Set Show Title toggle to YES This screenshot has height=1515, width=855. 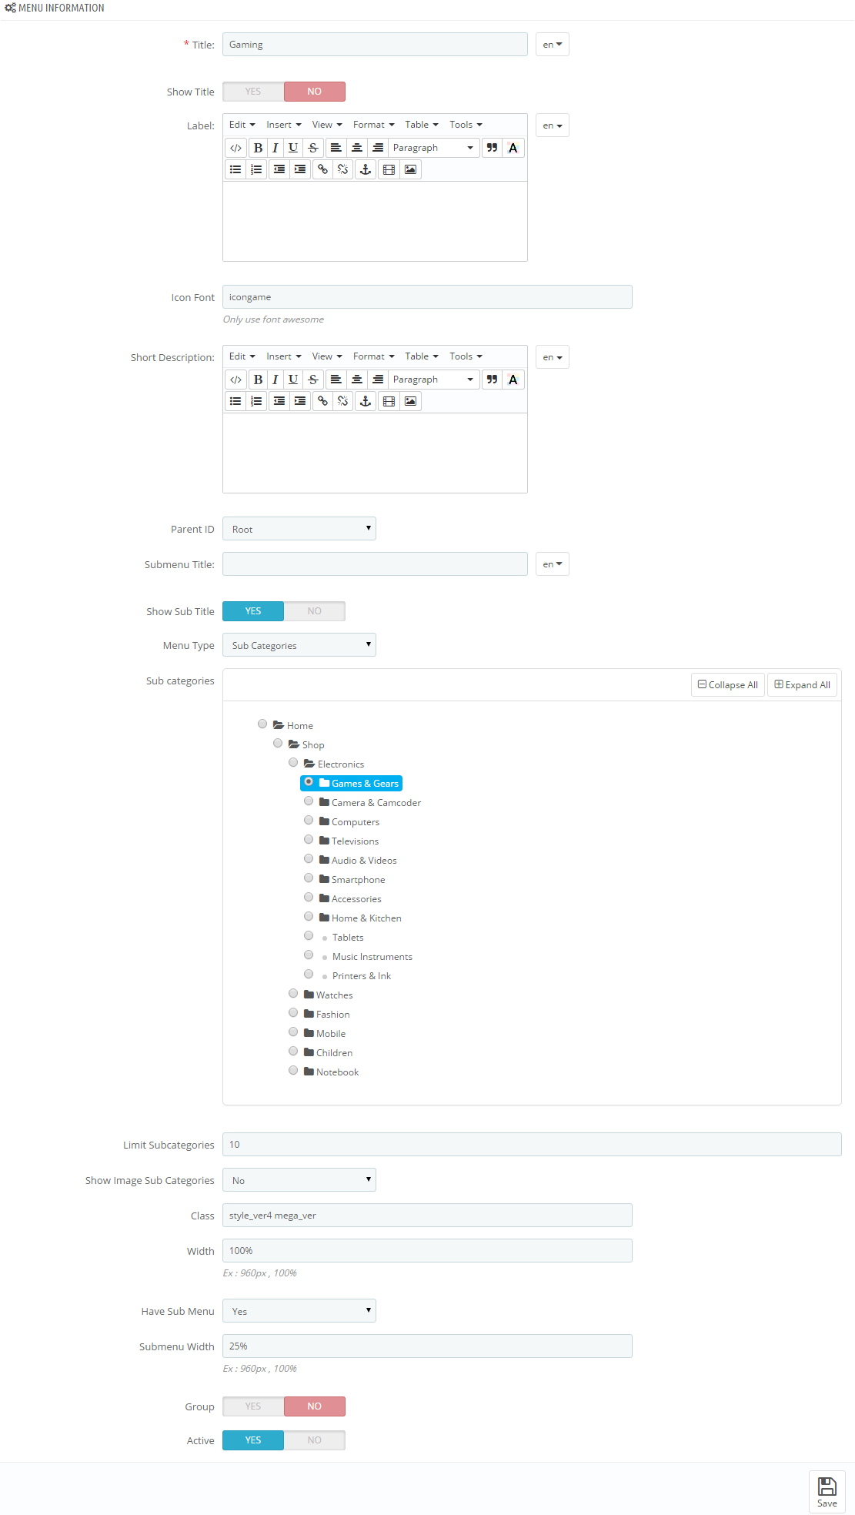click(253, 92)
